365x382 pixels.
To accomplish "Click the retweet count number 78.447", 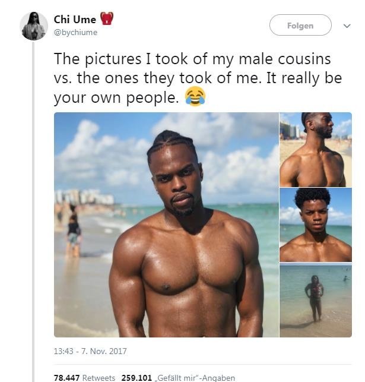I will click(66, 378).
